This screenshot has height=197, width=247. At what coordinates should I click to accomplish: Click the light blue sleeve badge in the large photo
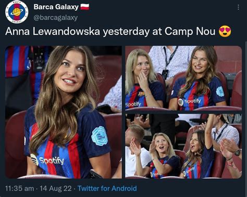[100, 136]
